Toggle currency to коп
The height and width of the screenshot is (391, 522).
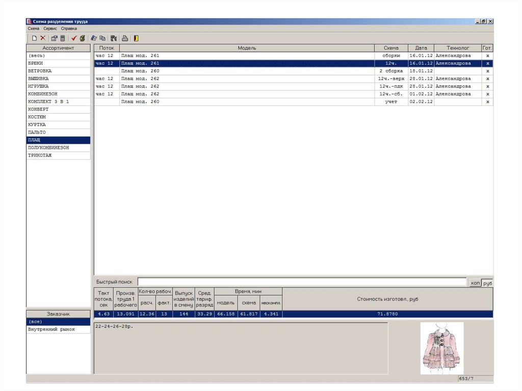pos(475,282)
